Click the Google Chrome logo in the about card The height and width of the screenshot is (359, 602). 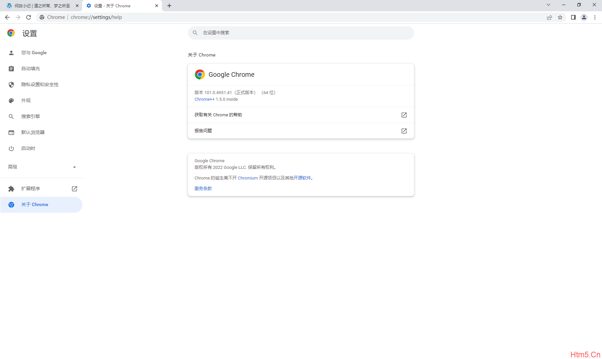pos(200,74)
